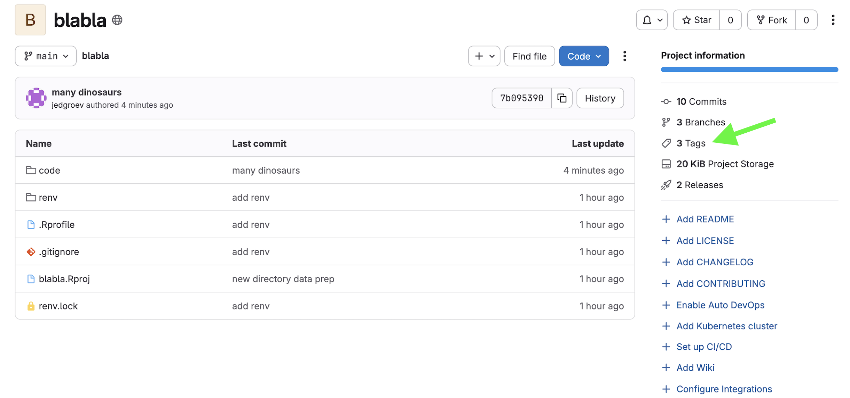Click the Find file button
The image size is (850, 398).
[x=529, y=56]
